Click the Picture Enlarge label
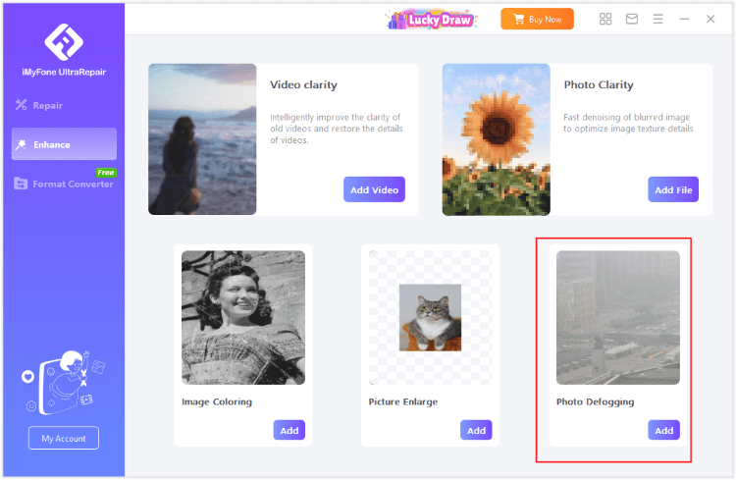736x480 pixels. click(402, 402)
